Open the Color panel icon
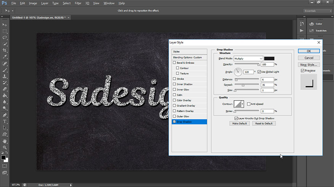The image size is (334, 187). click(x=311, y=24)
